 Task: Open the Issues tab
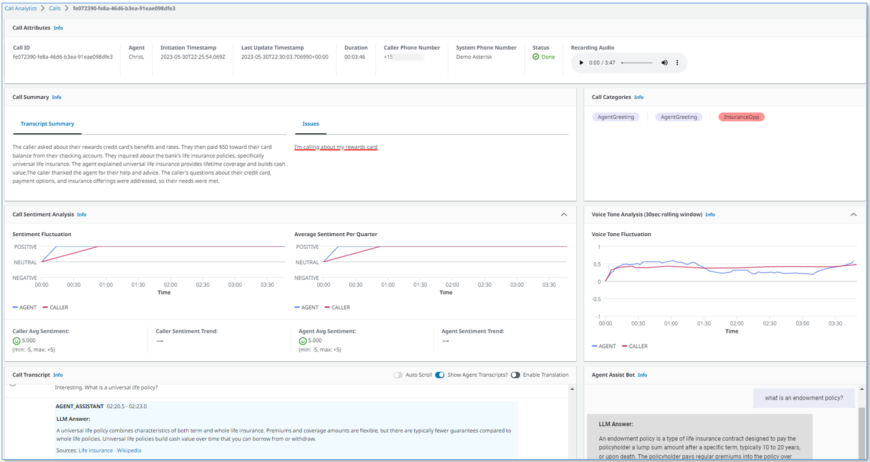click(310, 124)
